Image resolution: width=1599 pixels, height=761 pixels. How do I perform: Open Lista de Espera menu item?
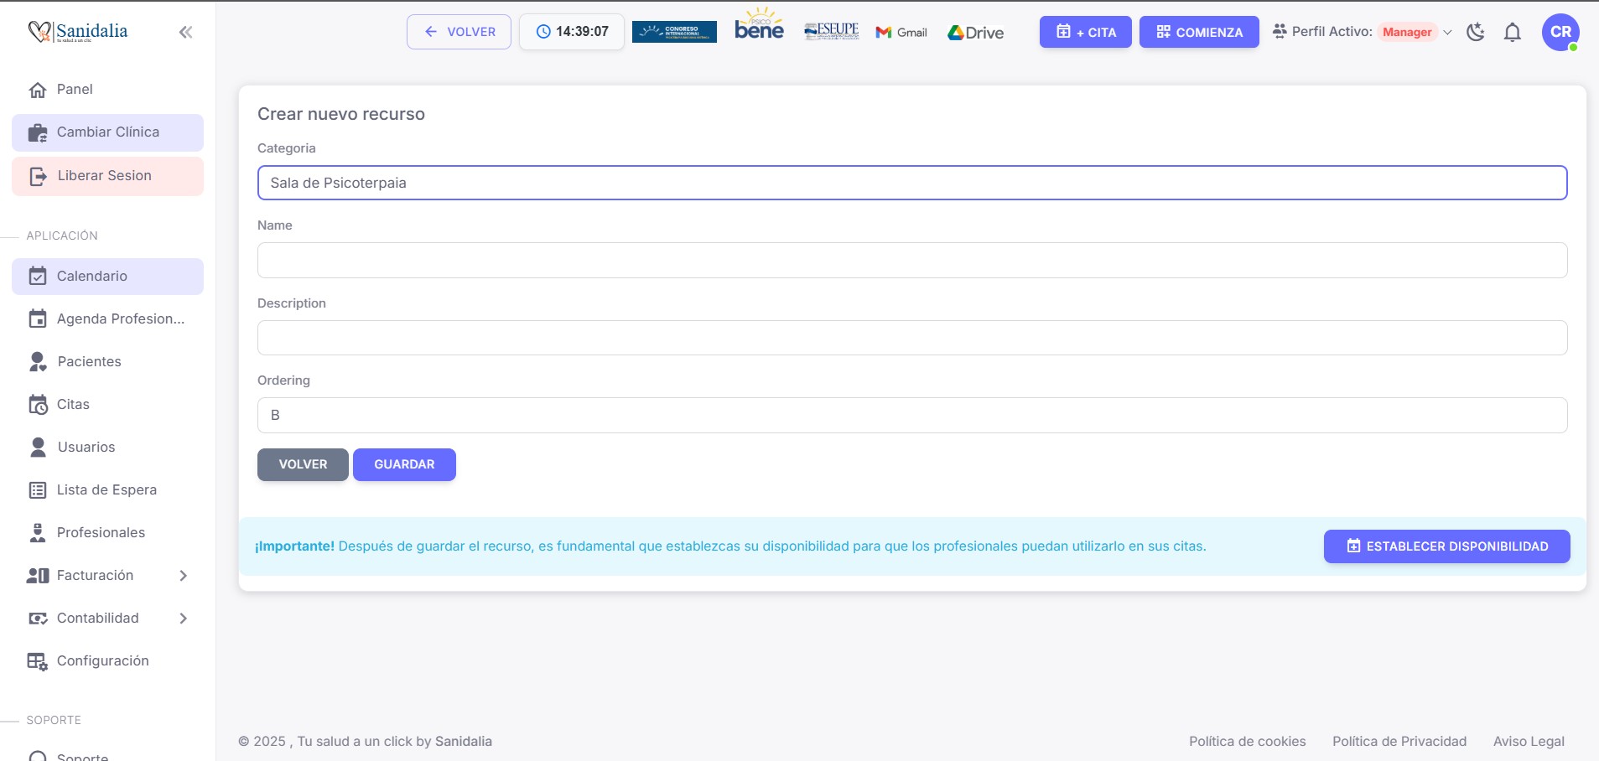[106, 489]
